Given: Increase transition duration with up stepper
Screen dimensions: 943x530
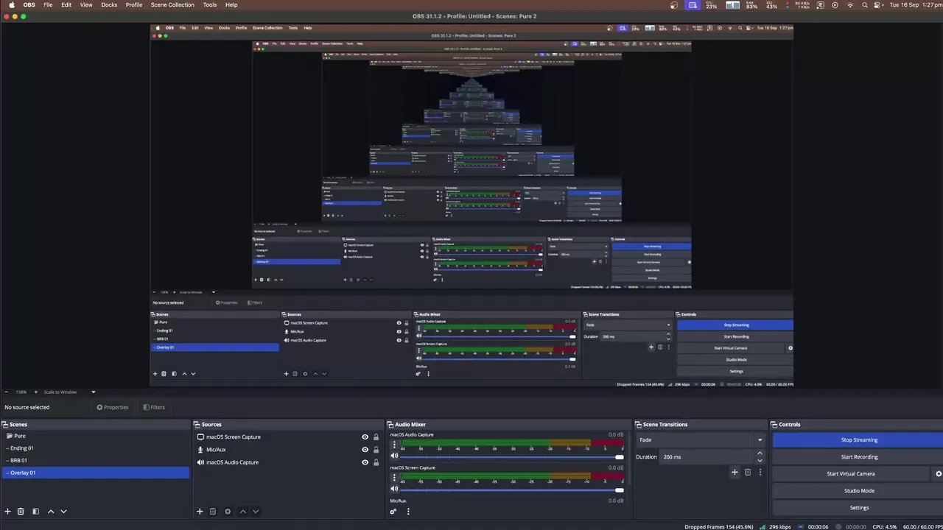Looking at the screenshot, I should point(760,453).
